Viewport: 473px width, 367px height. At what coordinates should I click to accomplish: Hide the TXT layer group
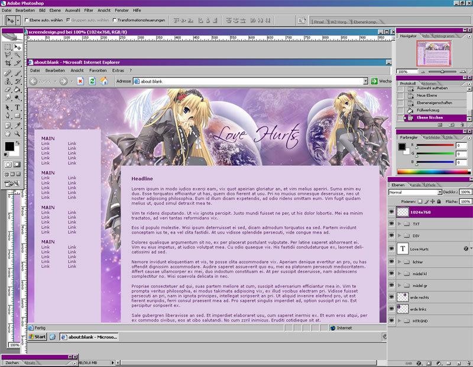(x=391, y=224)
